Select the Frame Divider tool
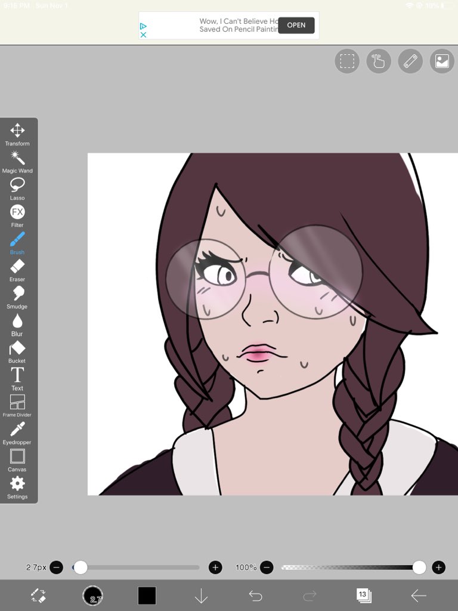 [x=17, y=406]
